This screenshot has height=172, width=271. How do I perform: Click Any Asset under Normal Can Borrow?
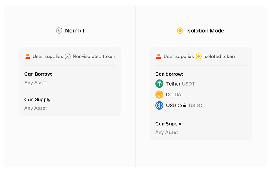tap(36, 83)
